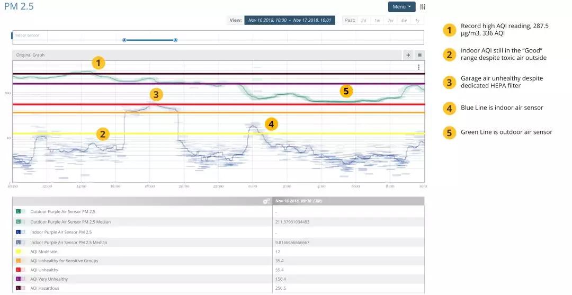
Task: Click the PM 2.5 page heading
Action: tap(19, 6)
